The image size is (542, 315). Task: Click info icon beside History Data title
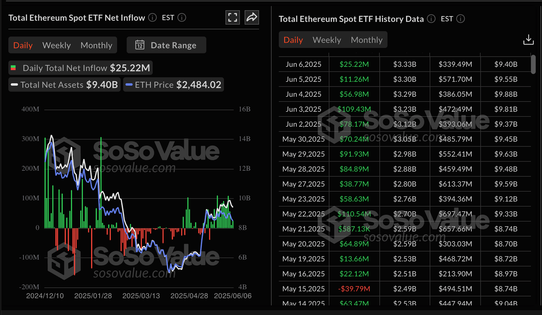tap(431, 19)
